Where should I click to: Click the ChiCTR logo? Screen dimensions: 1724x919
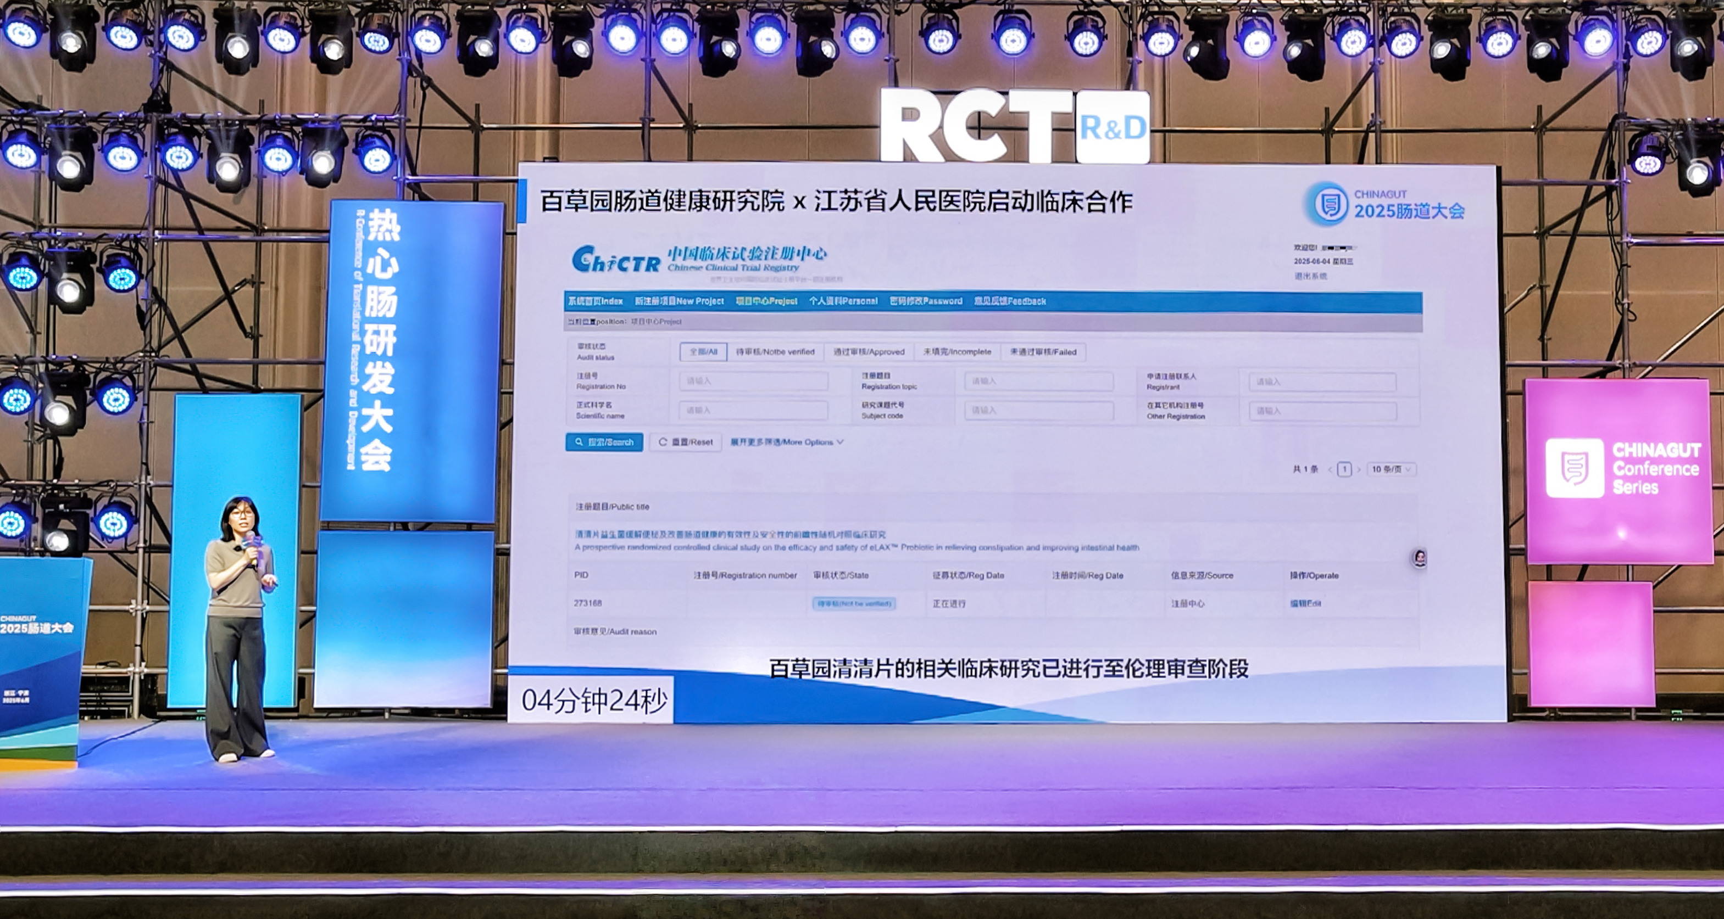click(616, 260)
